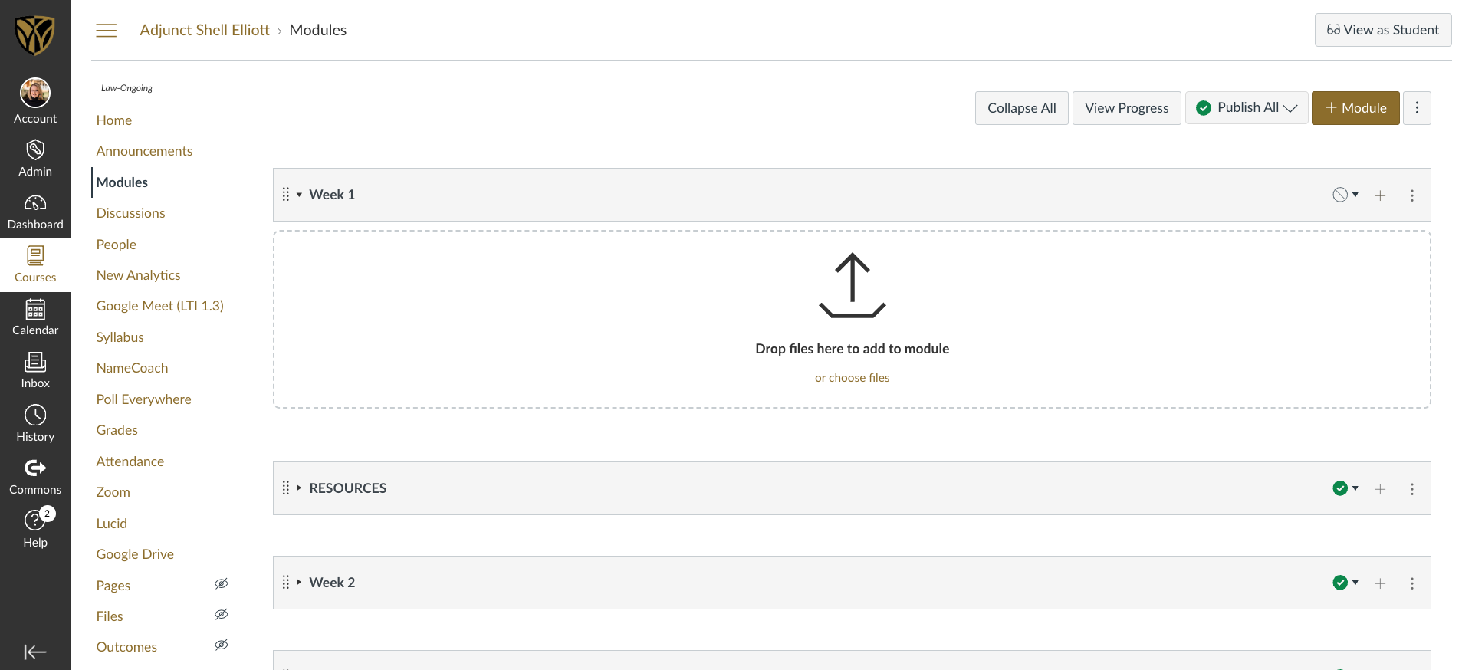
Task: Open Commons from the sidebar
Action: [35, 468]
